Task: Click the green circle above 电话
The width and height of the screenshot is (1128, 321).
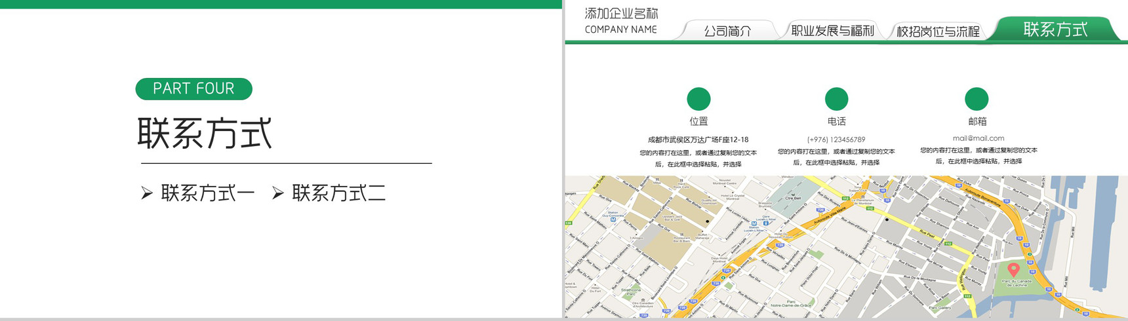Action: (x=836, y=99)
